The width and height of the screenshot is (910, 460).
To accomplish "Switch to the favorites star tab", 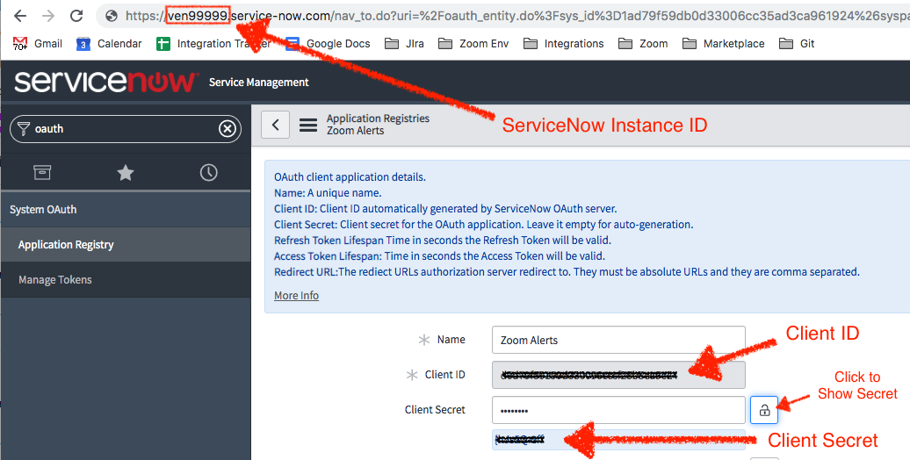I will coord(126,172).
